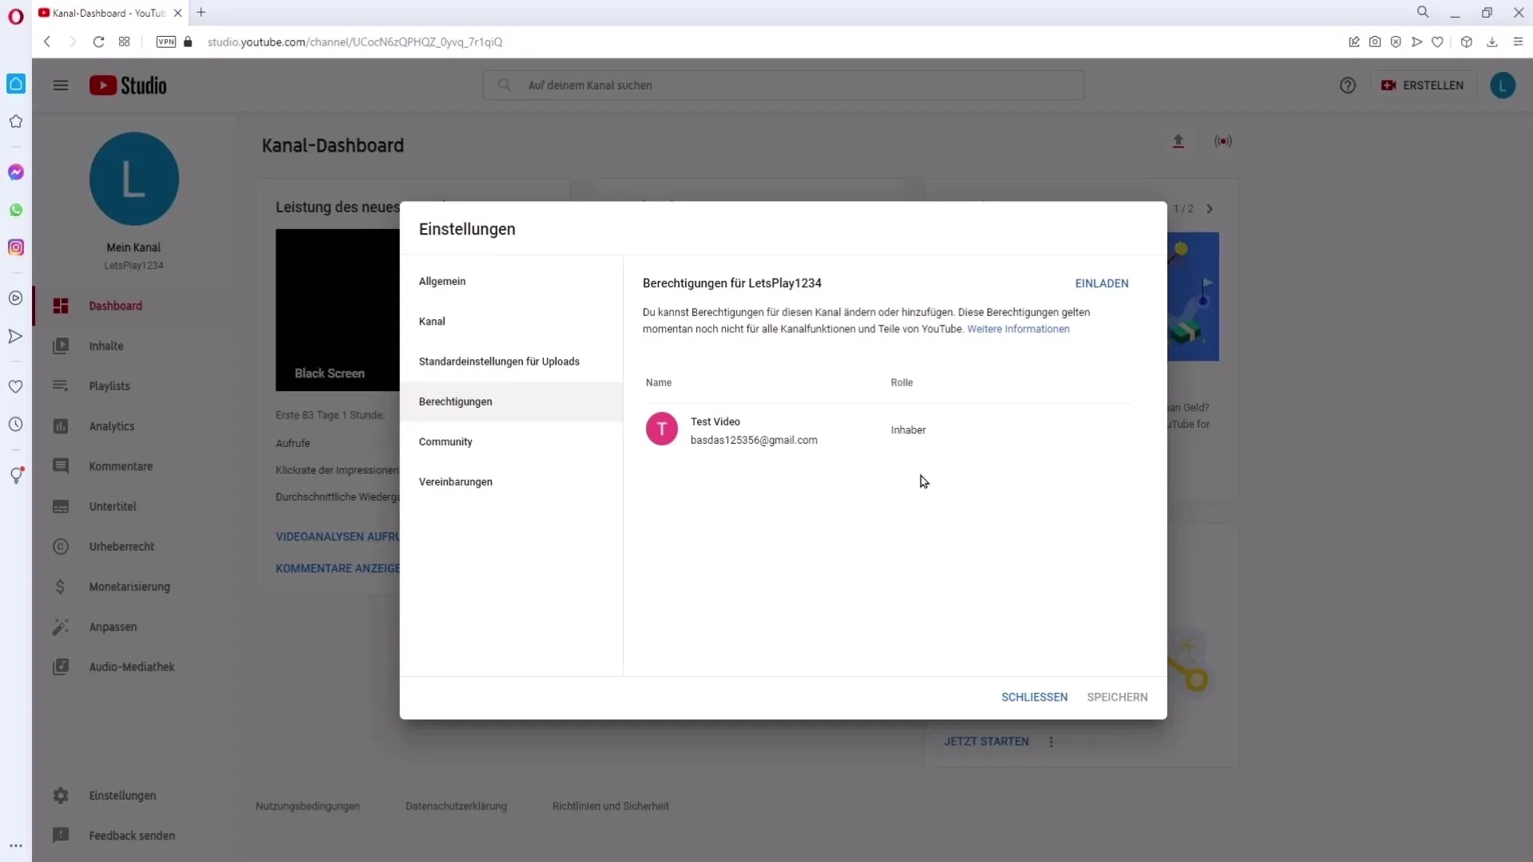Open the Monetarisierung icon in sidebar
This screenshot has height=862, width=1533.
coord(59,587)
